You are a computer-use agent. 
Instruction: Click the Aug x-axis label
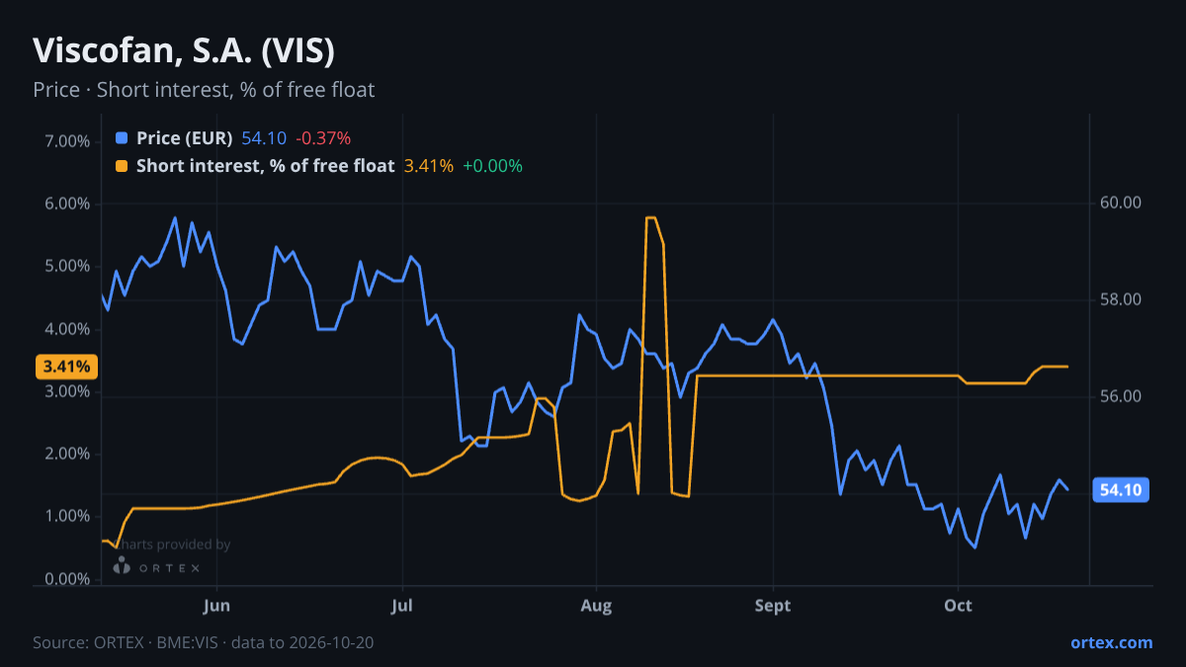[594, 605]
